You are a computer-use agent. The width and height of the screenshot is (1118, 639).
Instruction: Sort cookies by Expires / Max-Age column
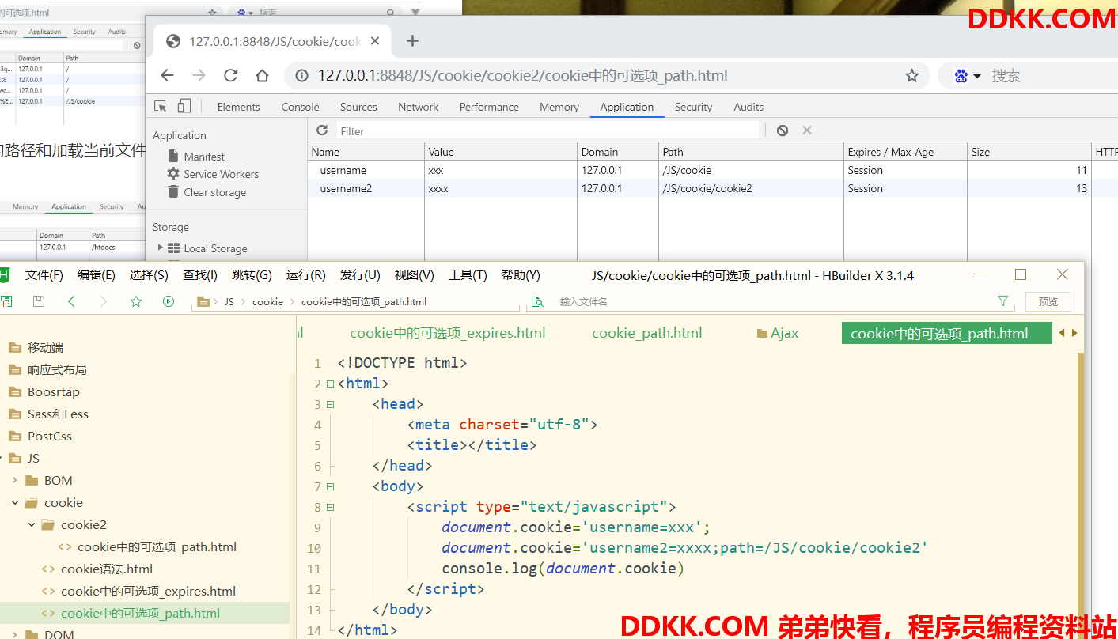point(905,152)
